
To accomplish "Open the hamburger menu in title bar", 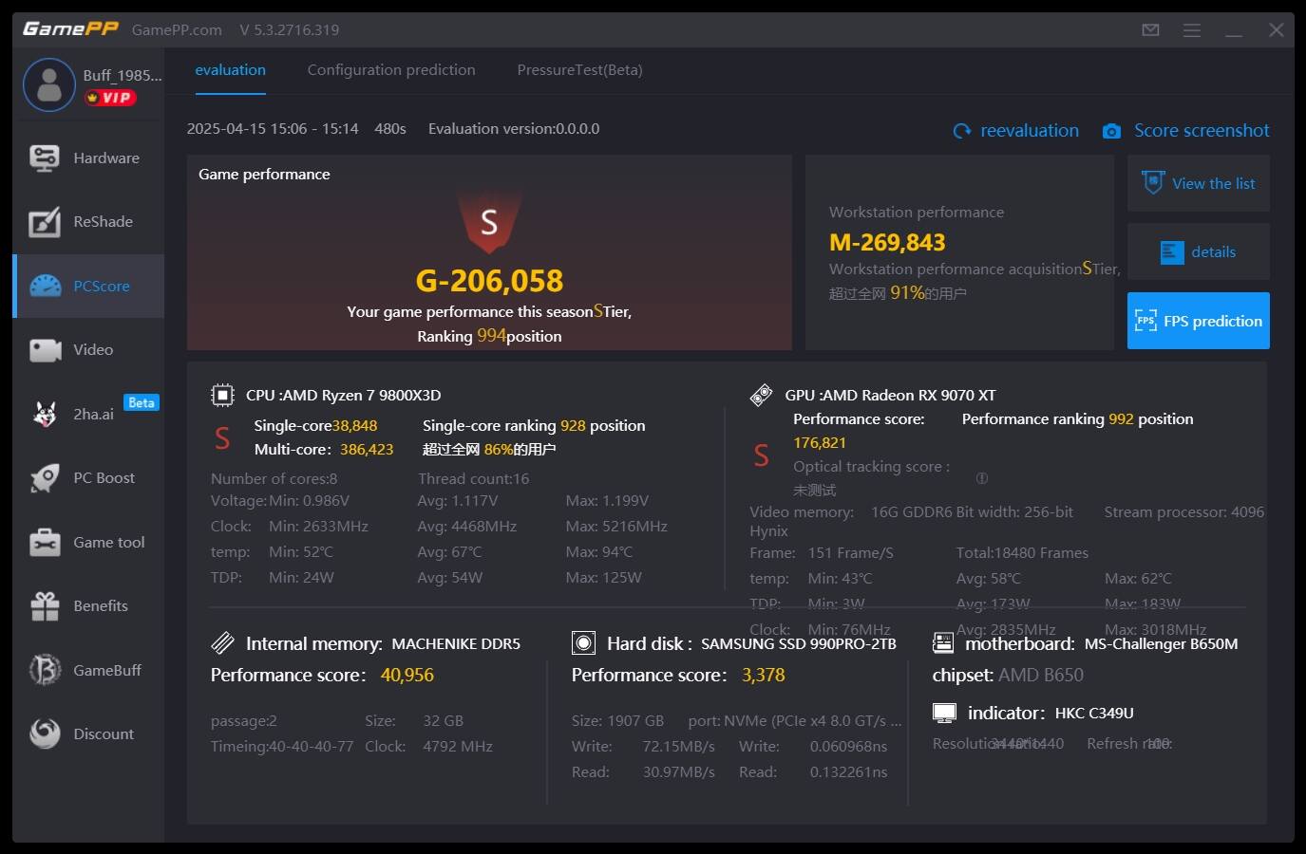I will coord(1192,30).
